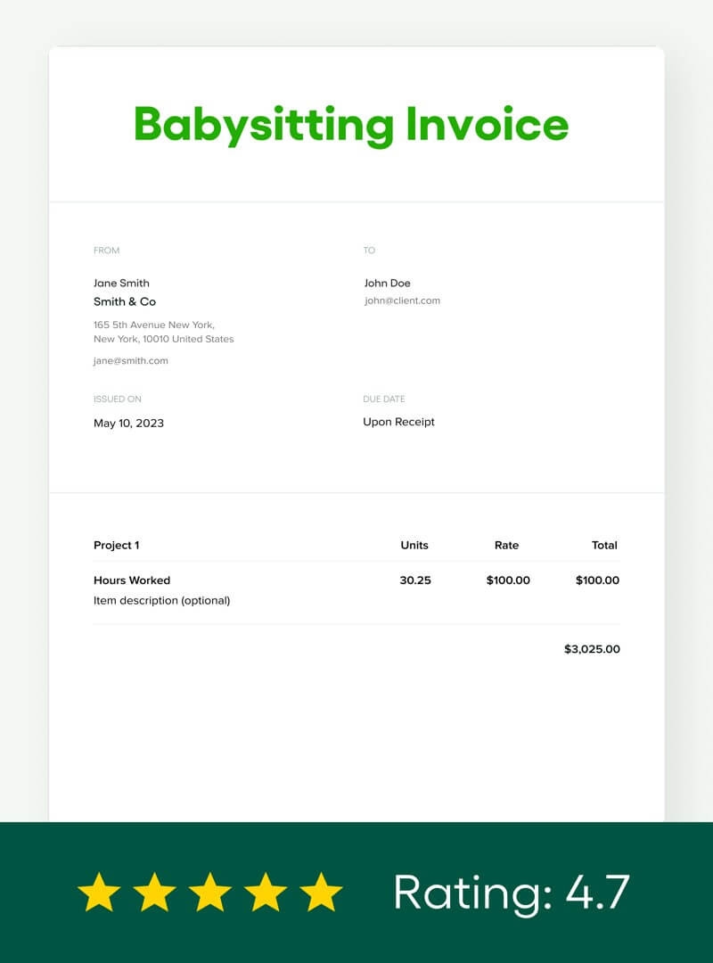Click the Project 1 label
The width and height of the screenshot is (713, 963).
(118, 545)
